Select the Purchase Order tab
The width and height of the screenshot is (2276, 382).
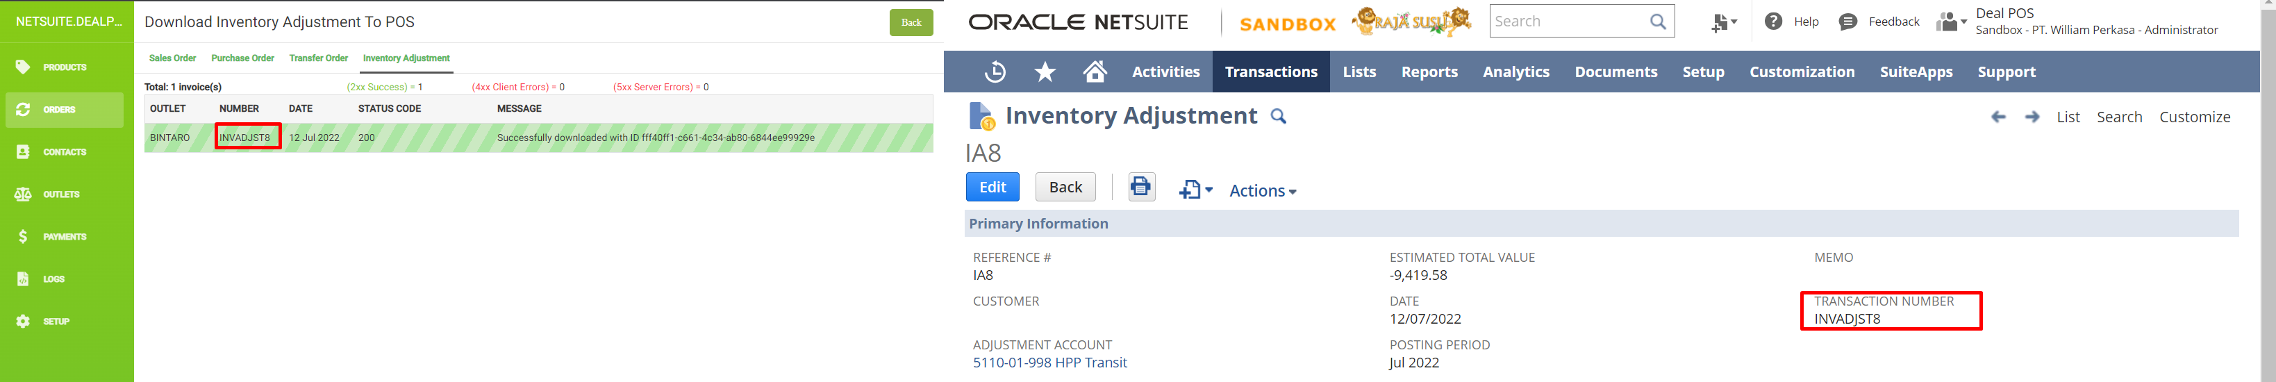pyautogui.click(x=242, y=58)
